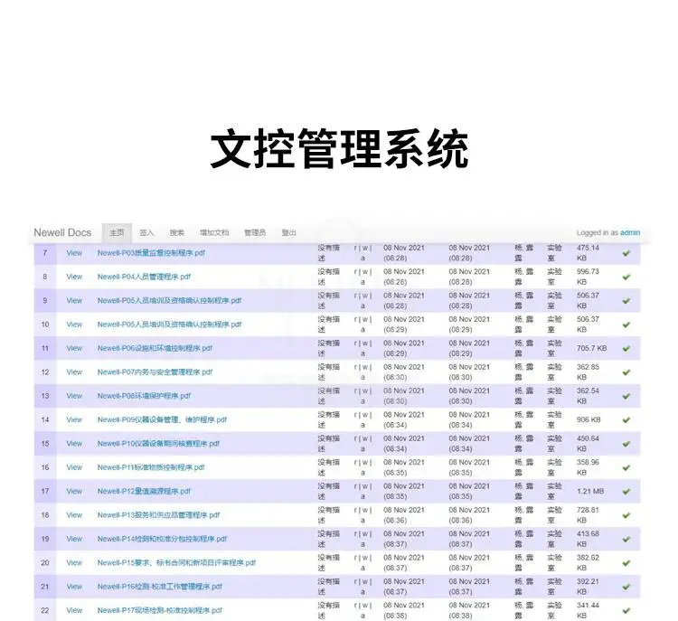678x621 pixels.
Task: Click the 1.21 MB size cell
Action: click(x=590, y=491)
